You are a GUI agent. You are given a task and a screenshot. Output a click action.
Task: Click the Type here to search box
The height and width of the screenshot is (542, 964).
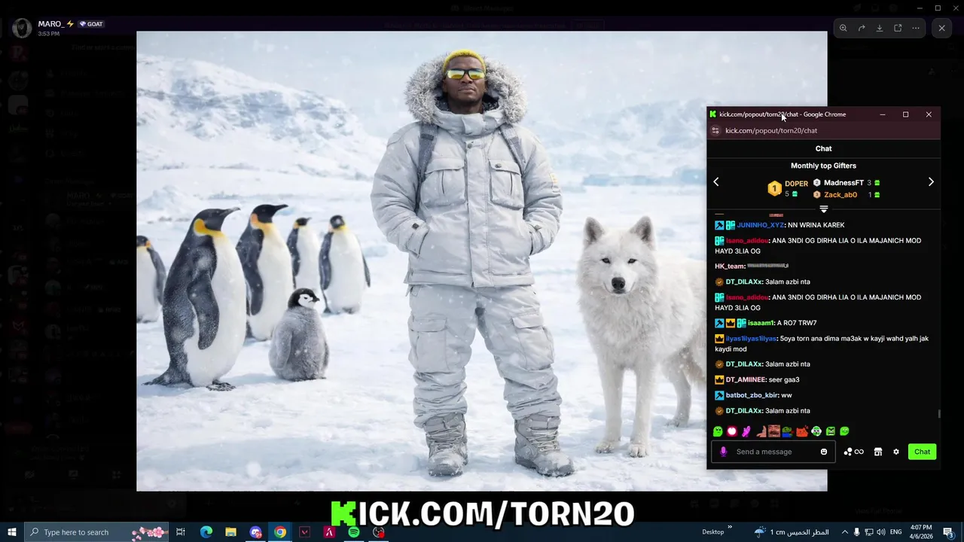(97, 532)
